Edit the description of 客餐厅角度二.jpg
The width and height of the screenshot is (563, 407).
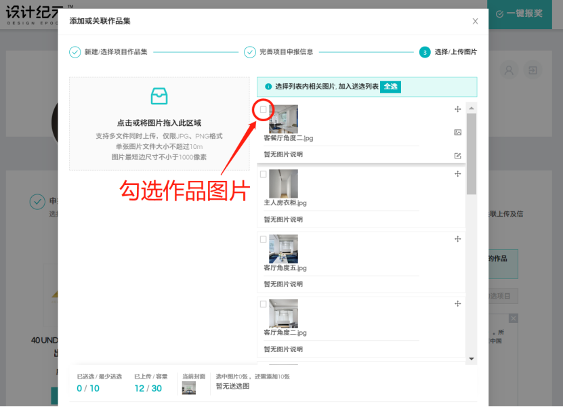click(x=457, y=155)
